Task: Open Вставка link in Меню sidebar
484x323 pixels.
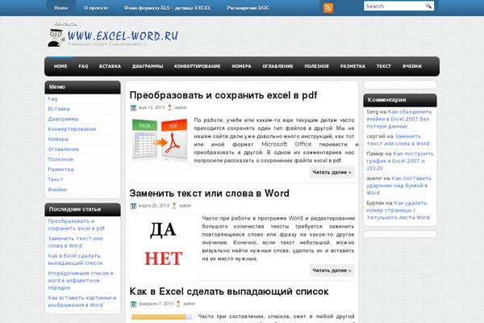Action: pos(59,109)
